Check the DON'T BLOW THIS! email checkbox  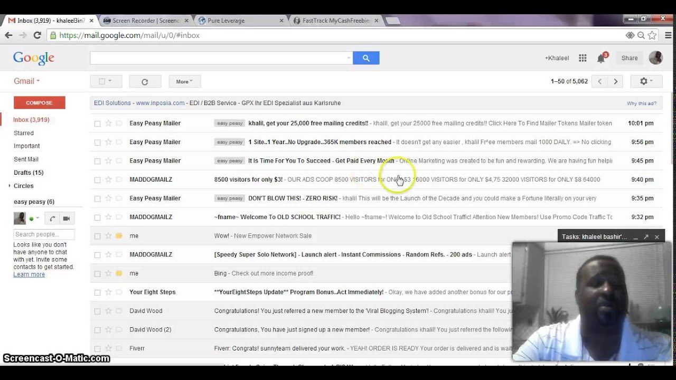97,198
